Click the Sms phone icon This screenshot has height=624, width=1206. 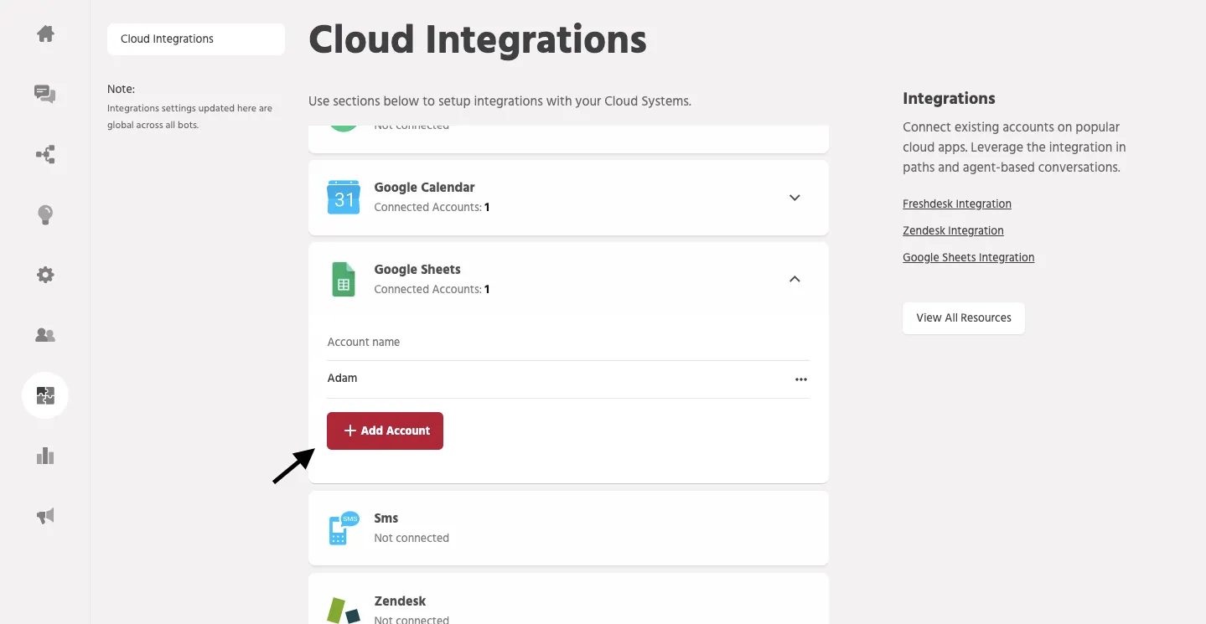pos(343,529)
